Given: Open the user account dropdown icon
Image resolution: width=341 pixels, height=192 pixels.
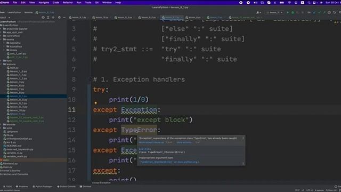Looking at the screenshot, I should (258, 13).
